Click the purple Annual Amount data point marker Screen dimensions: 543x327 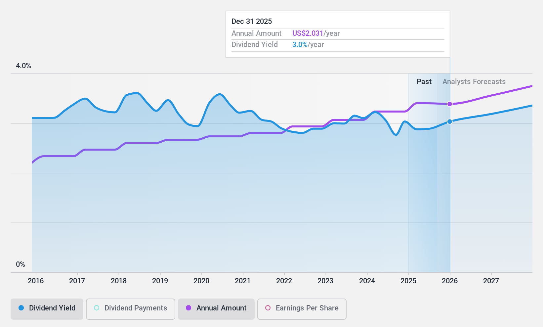[450, 104]
